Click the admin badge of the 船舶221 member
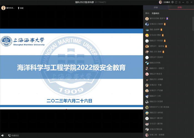This screenshot has height=138, width=194. (165, 41)
